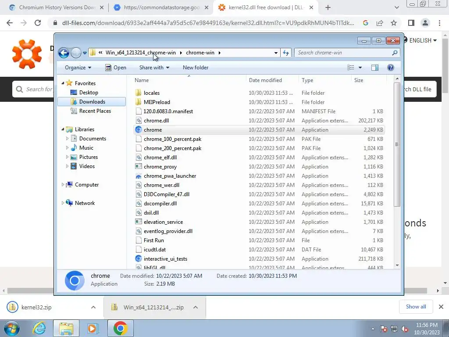449x337 pixels.
Task: Click the Explorer forward navigation arrow
Action: point(76,53)
